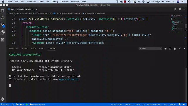Select language mode TypeScript React
The image size is (188, 106).
point(154,104)
